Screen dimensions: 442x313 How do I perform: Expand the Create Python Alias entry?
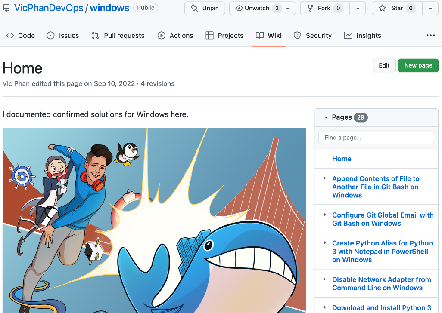coord(325,242)
